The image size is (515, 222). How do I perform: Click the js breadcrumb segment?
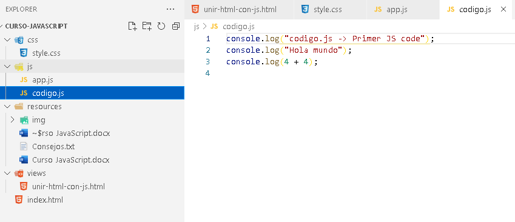pyautogui.click(x=197, y=27)
